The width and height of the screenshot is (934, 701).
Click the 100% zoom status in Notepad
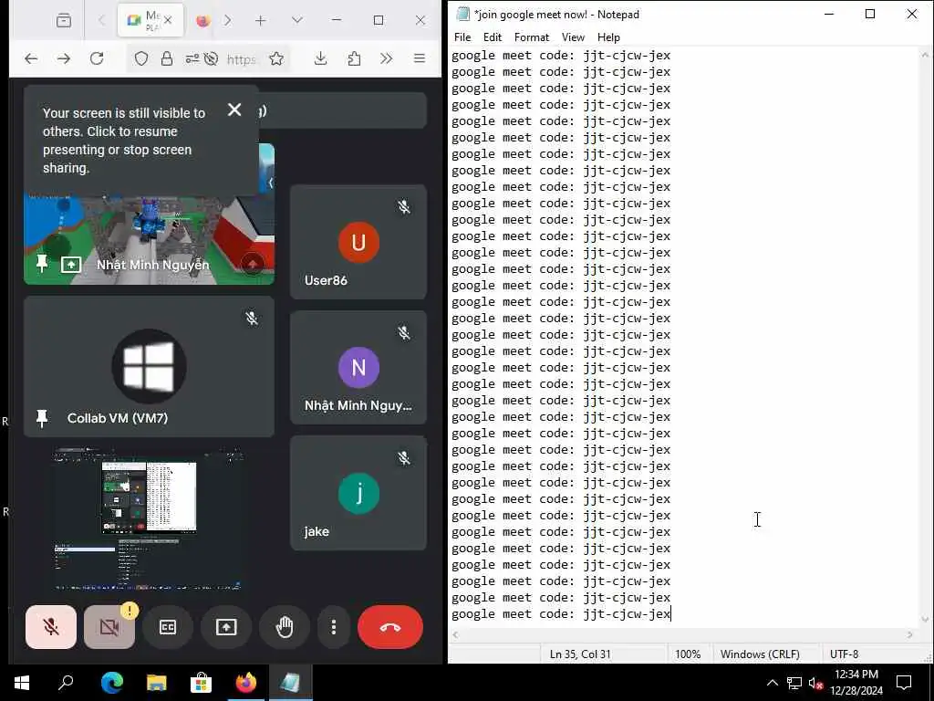pos(688,654)
